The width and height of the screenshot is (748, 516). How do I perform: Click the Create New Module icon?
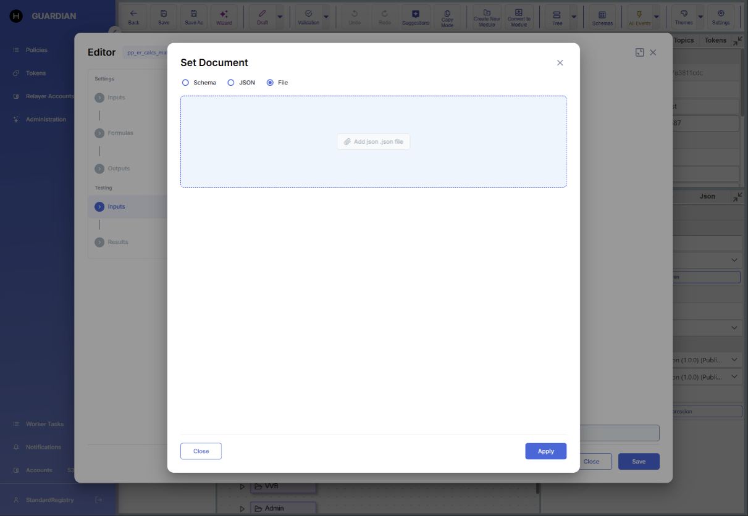[x=487, y=17]
